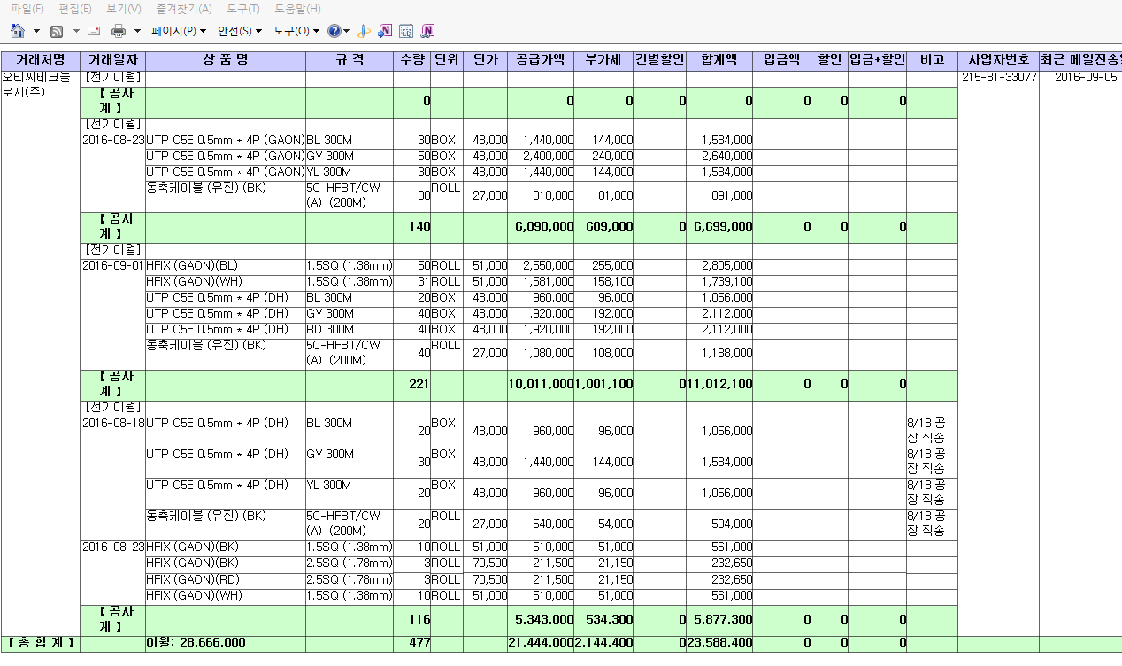1122x666 pixels.
Task: Click the line total 891,000
Action: point(732,196)
